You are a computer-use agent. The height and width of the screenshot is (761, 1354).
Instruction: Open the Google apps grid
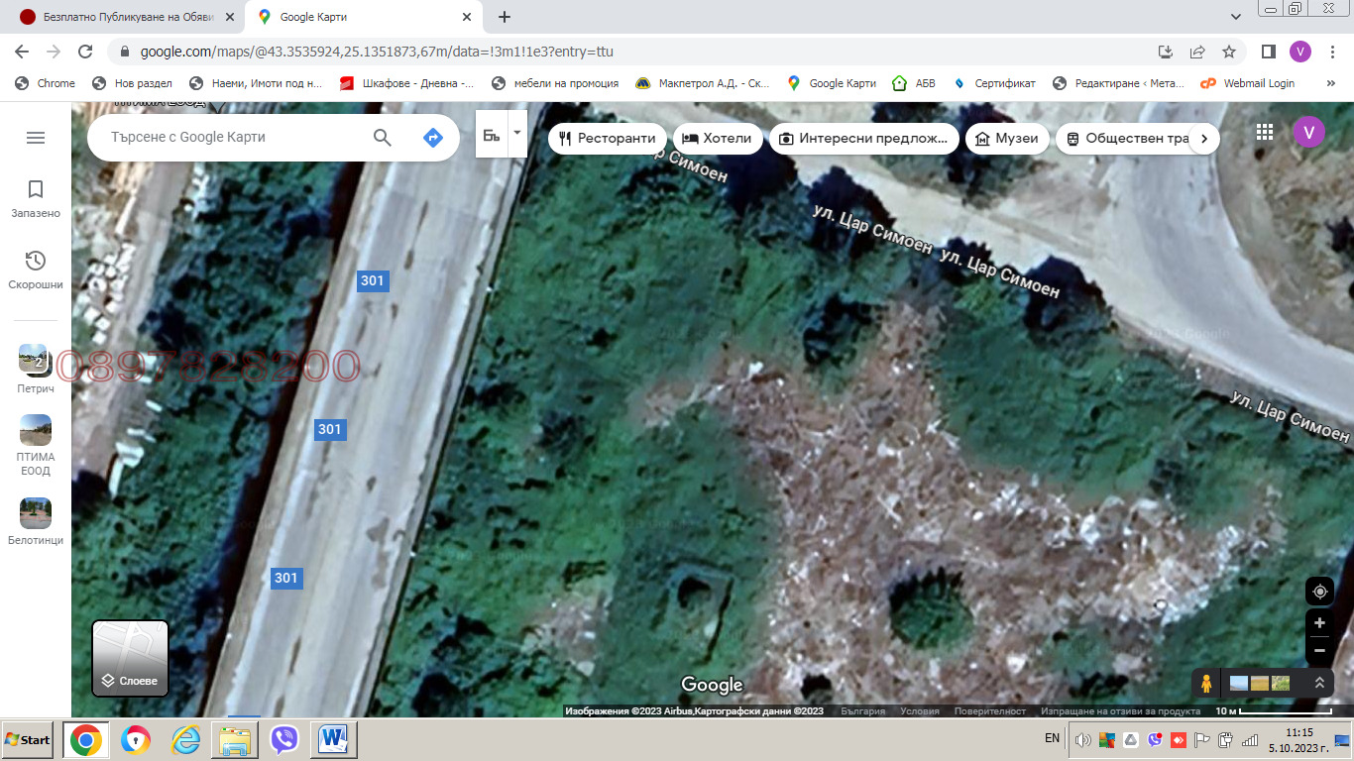click(1264, 132)
